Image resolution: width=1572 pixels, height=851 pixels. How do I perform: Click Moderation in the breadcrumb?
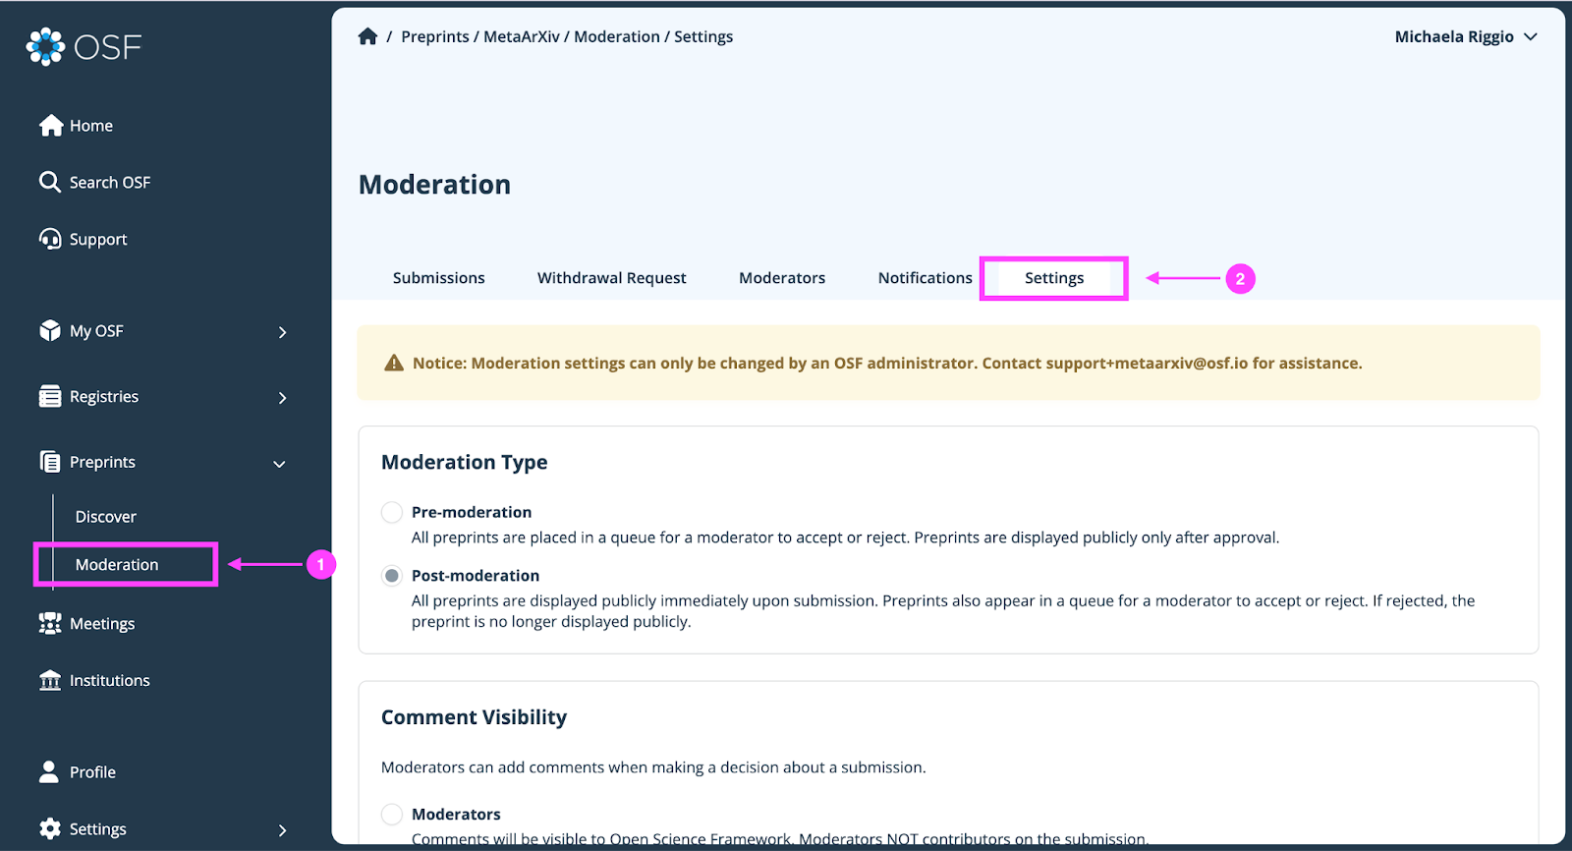(x=617, y=36)
